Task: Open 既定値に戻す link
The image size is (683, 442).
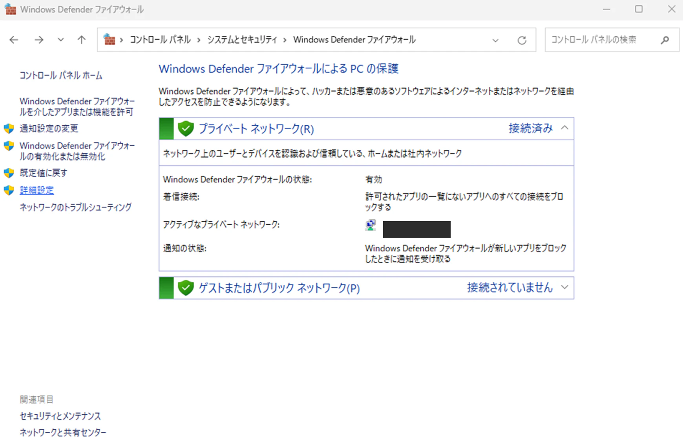Action: tap(44, 173)
